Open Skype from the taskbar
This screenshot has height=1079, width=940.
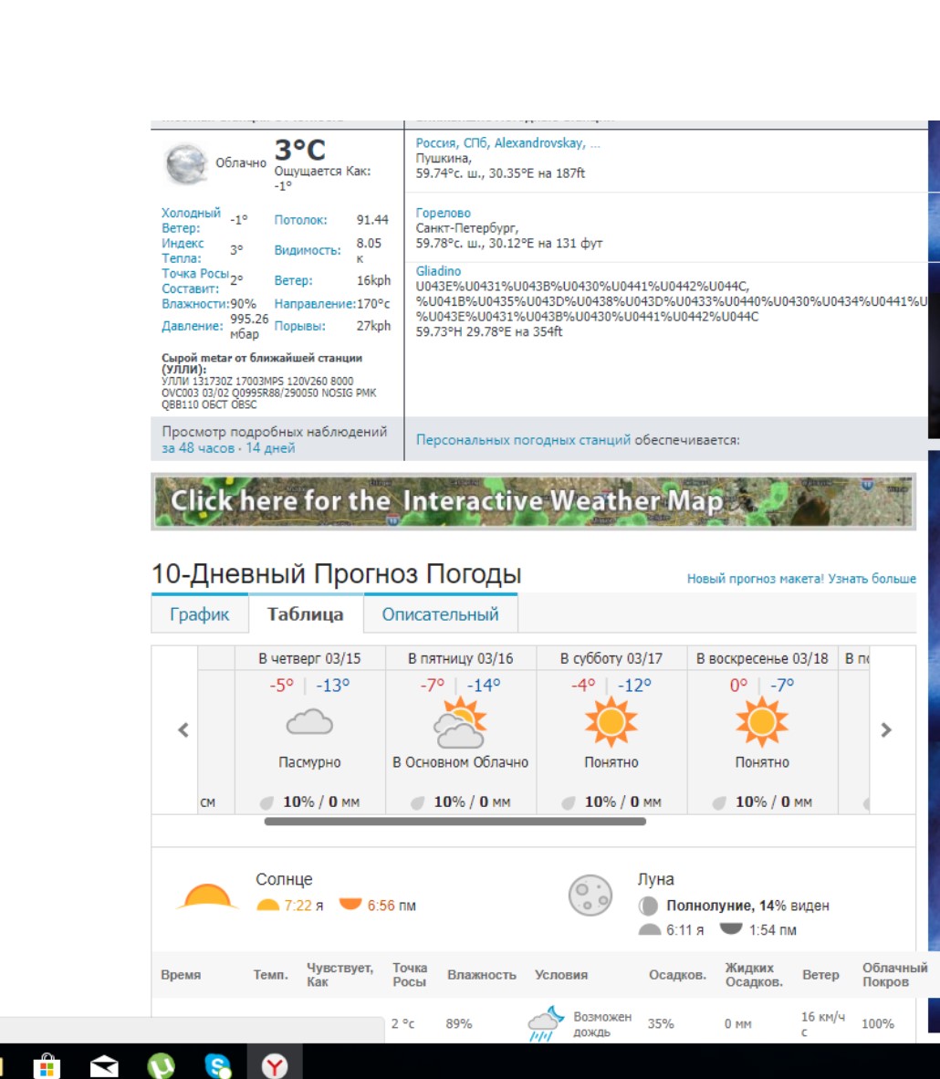[x=218, y=1065]
